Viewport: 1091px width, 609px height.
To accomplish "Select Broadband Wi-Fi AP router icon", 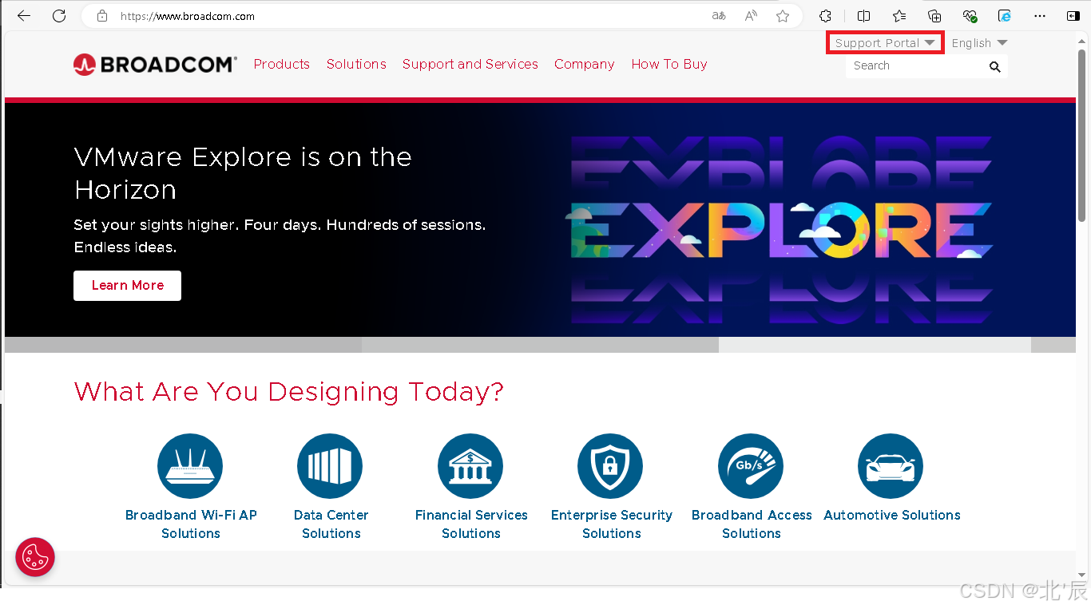I will (190, 466).
